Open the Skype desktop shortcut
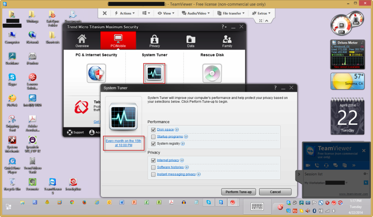This screenshot has height=217, width=373. pos(12,79)
